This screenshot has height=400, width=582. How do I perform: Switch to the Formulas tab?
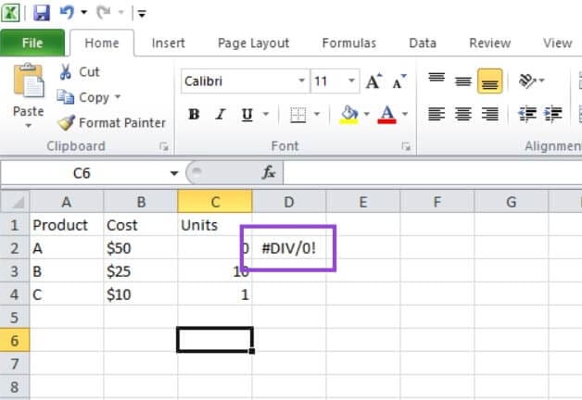tap(348, 43)
